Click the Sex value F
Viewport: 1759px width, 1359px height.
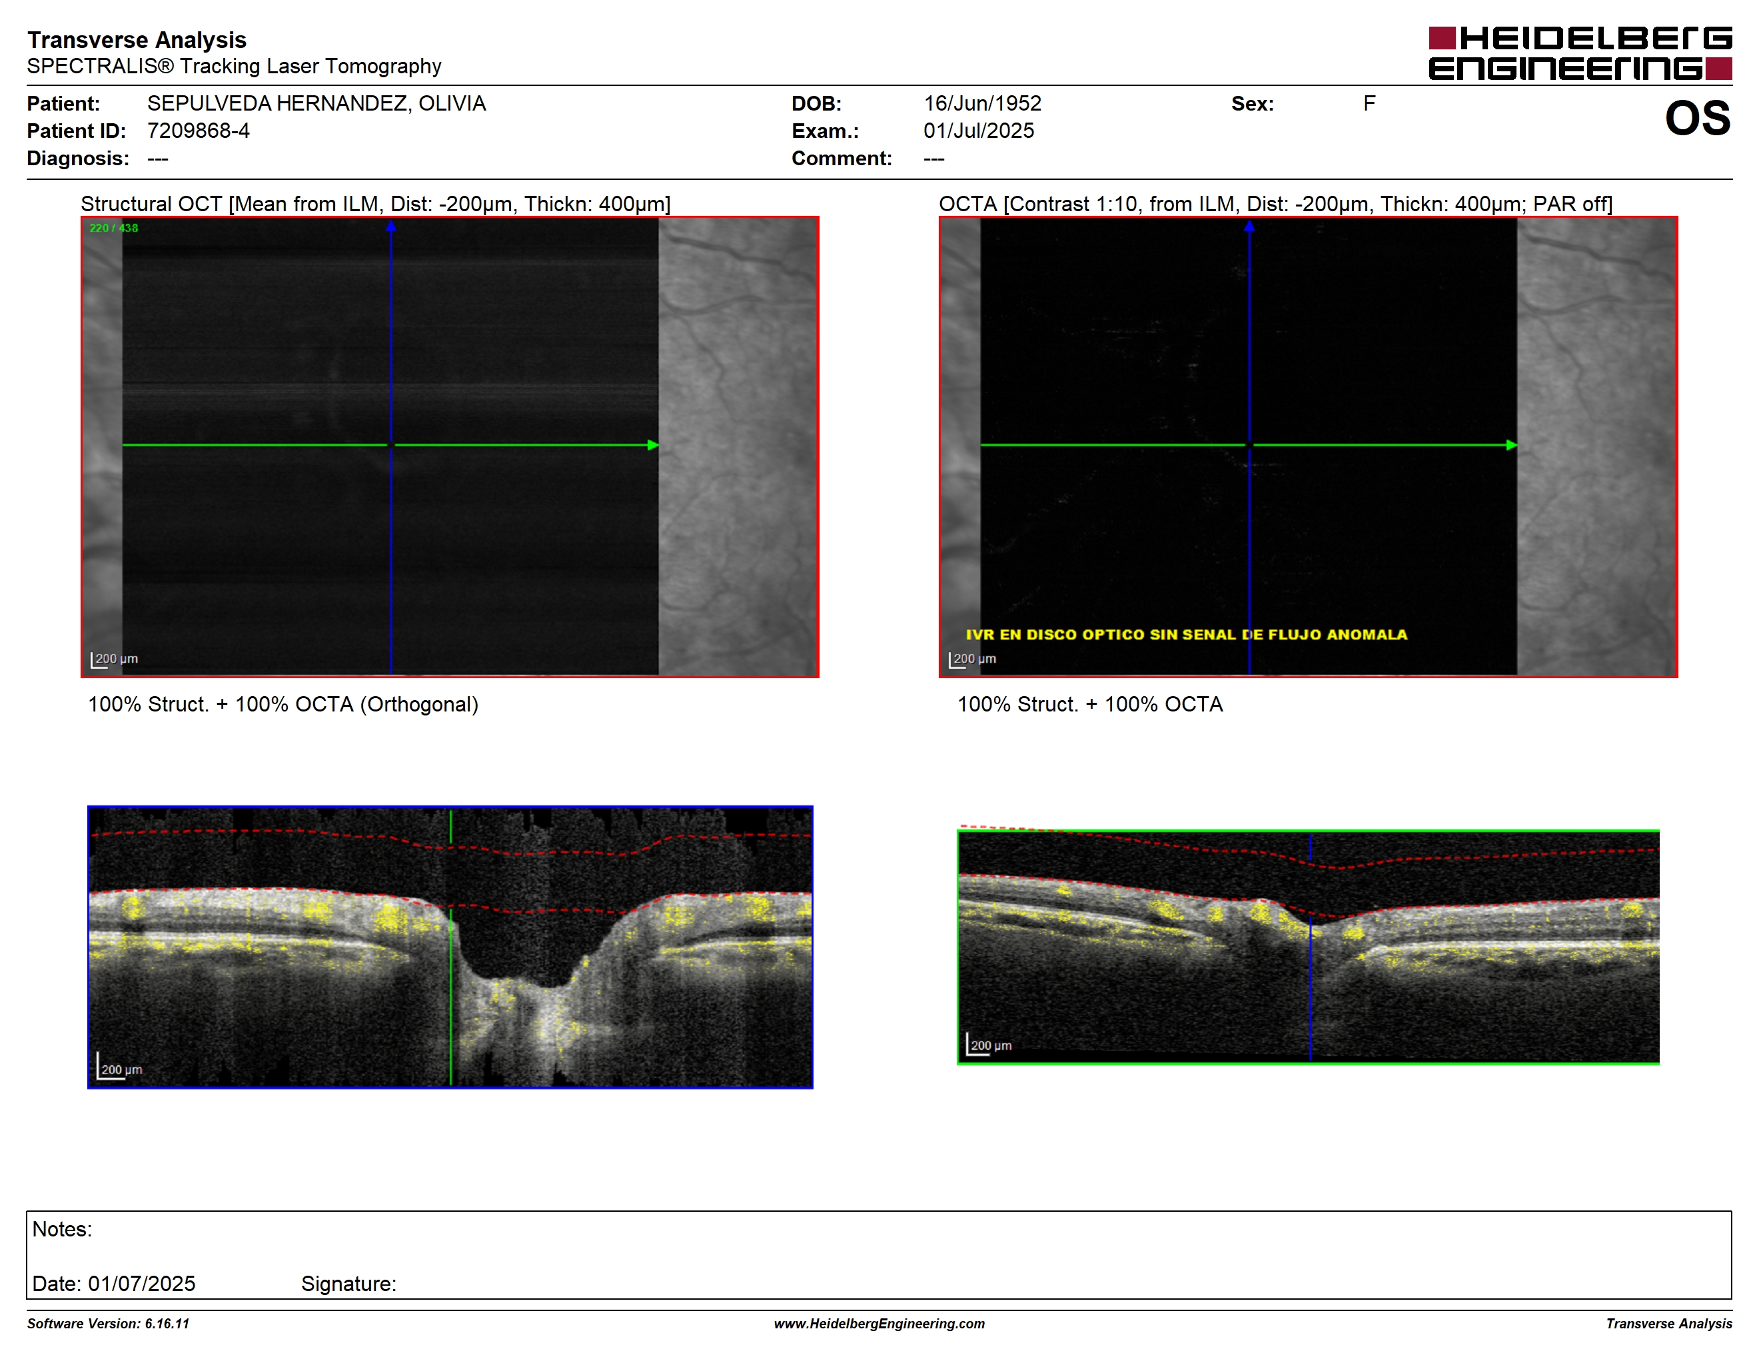pyautogui.click(x=1369, y=103)
